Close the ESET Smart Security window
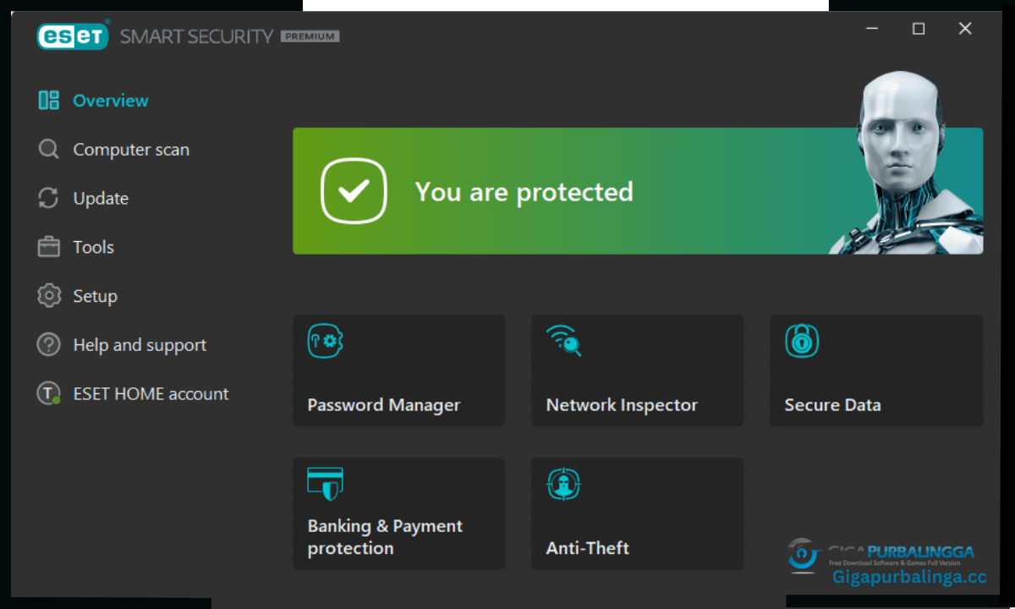The width and height of the screenshot is (1015, 609). [965, 29]
